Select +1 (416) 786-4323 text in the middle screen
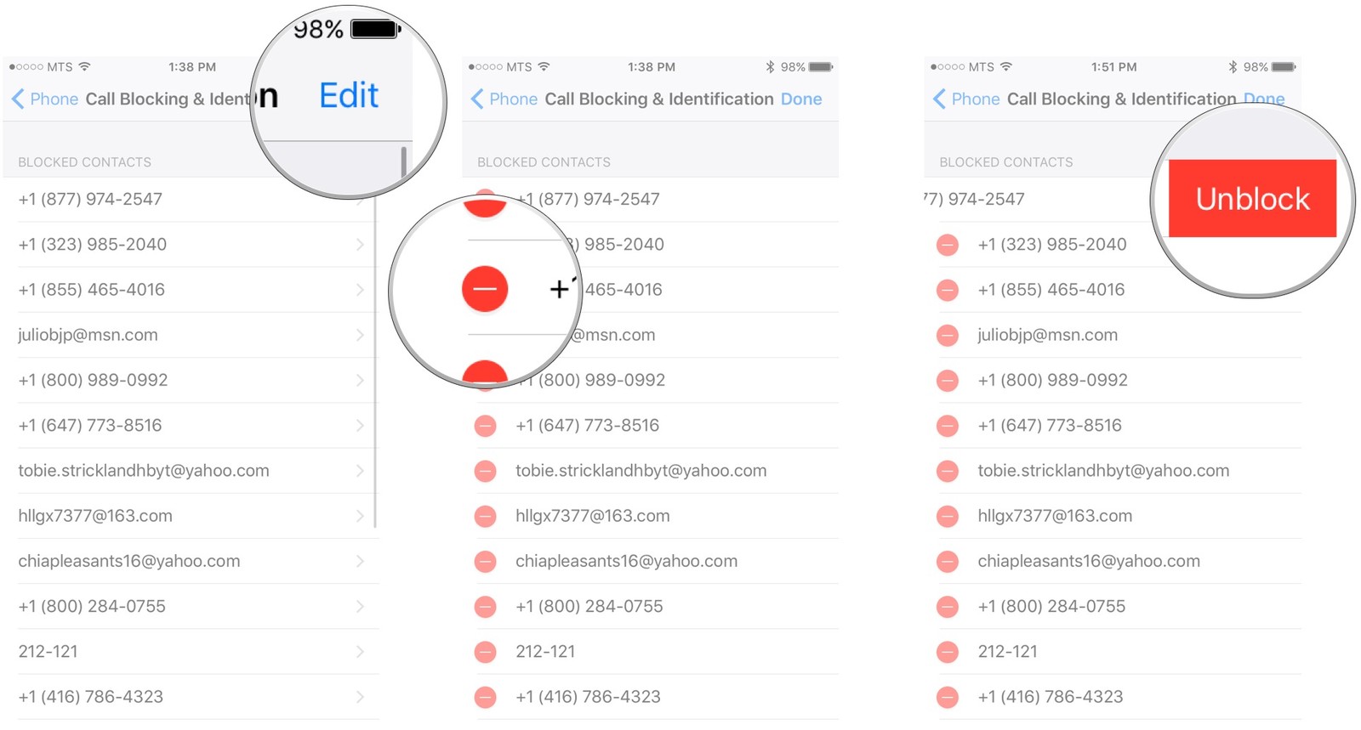The image size is (1361, 730). coord(588,697)
